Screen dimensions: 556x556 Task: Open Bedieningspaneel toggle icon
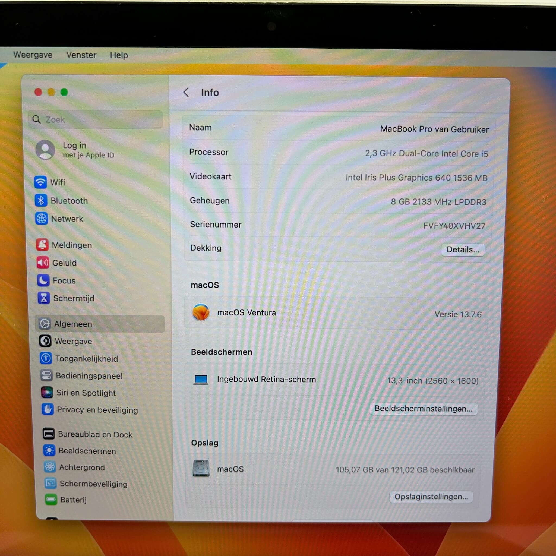click(46, 375)
